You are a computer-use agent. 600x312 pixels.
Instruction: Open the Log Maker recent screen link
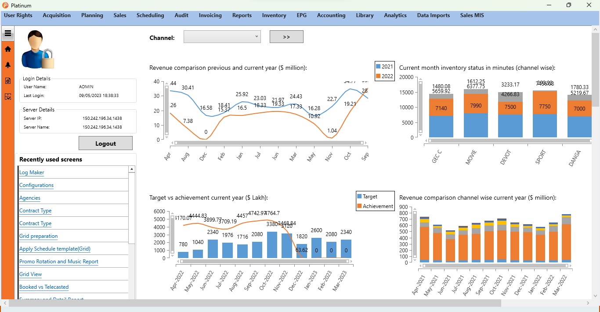(x=32, y=172)
